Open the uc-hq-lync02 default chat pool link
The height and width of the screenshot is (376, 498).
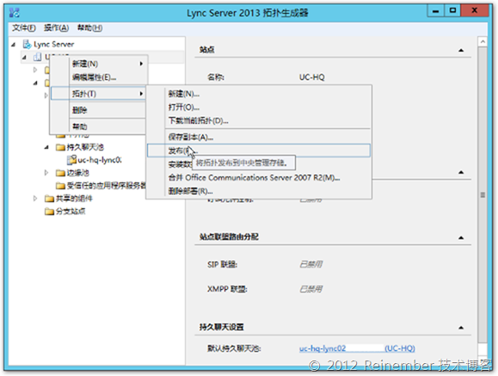[x=357, y=348]
